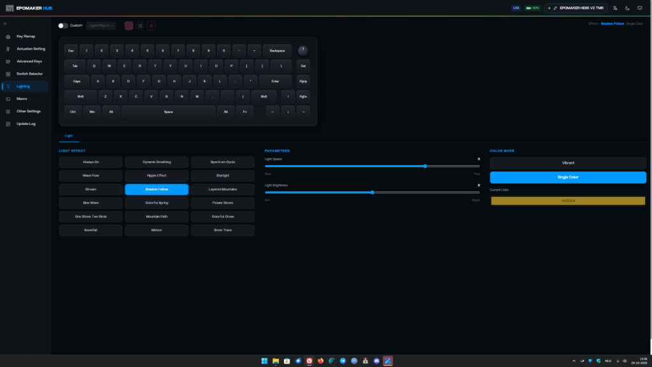The height and width of the screenshot is (367, 652).
Task: Open Discord from the taskbar
Action: (377, 361)
